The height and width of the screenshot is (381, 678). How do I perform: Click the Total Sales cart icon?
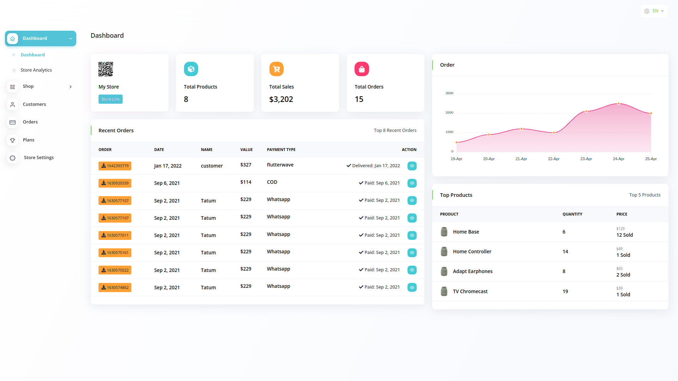(x=276, y=69)
